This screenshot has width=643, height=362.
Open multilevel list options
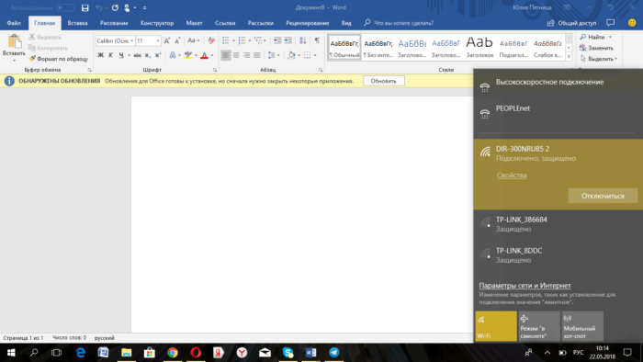pos(258,40)
